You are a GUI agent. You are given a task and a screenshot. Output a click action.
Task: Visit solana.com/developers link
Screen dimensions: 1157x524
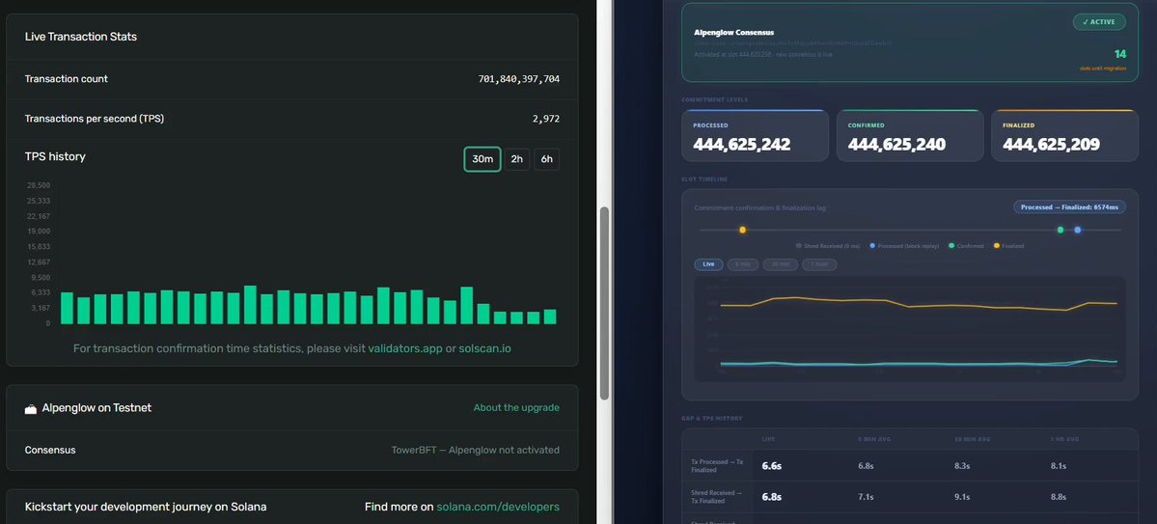[498, 507]
